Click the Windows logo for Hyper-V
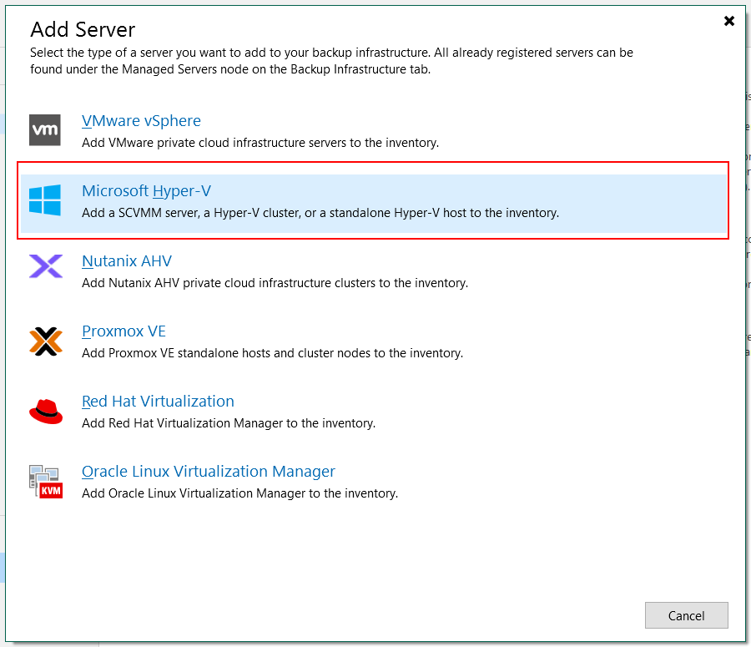The width and height of the screenshot is (751, 647). (x=45, y=200)
